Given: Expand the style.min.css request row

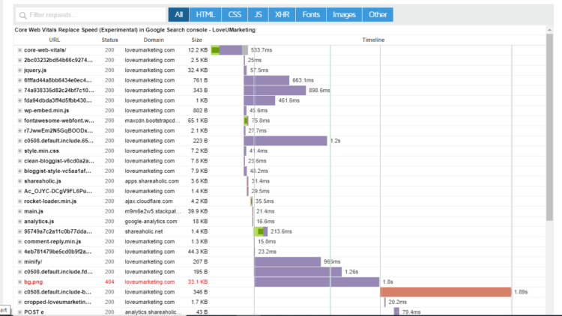Looking at the screenshot, I should coord(19,151).
